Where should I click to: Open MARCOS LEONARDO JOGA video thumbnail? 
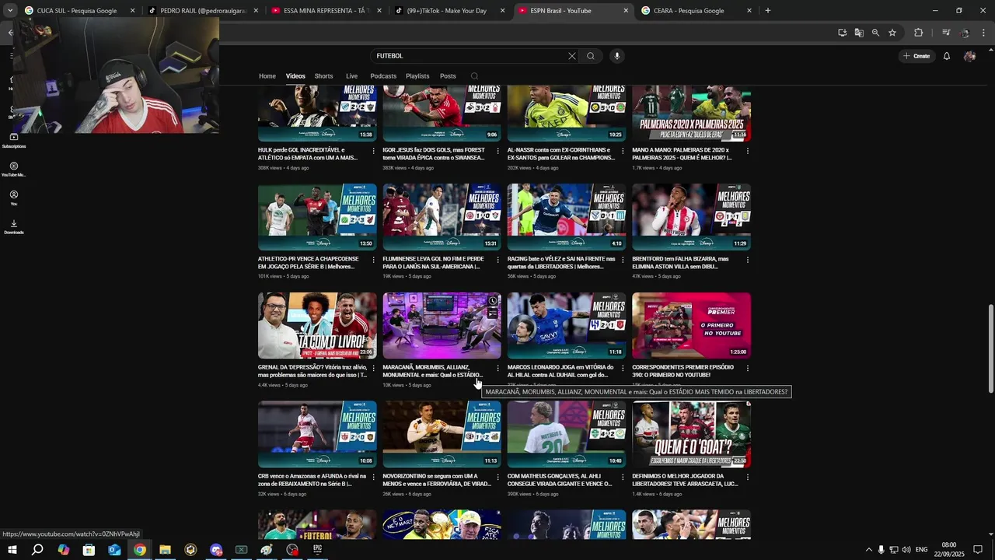pyautogui.click(x=567, y=326)
